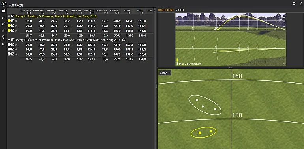The height and width of the screenshot is (149, 304).
Task: Switch to the VIDEO tab
Action: point(180,10)
